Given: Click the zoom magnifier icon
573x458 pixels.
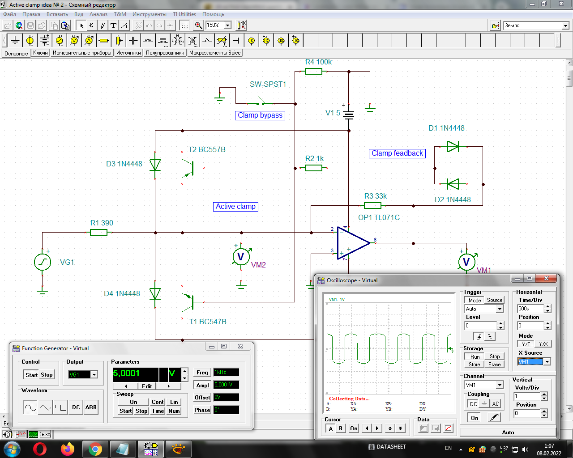Looking at the screenshot, I should click(199, 25).
